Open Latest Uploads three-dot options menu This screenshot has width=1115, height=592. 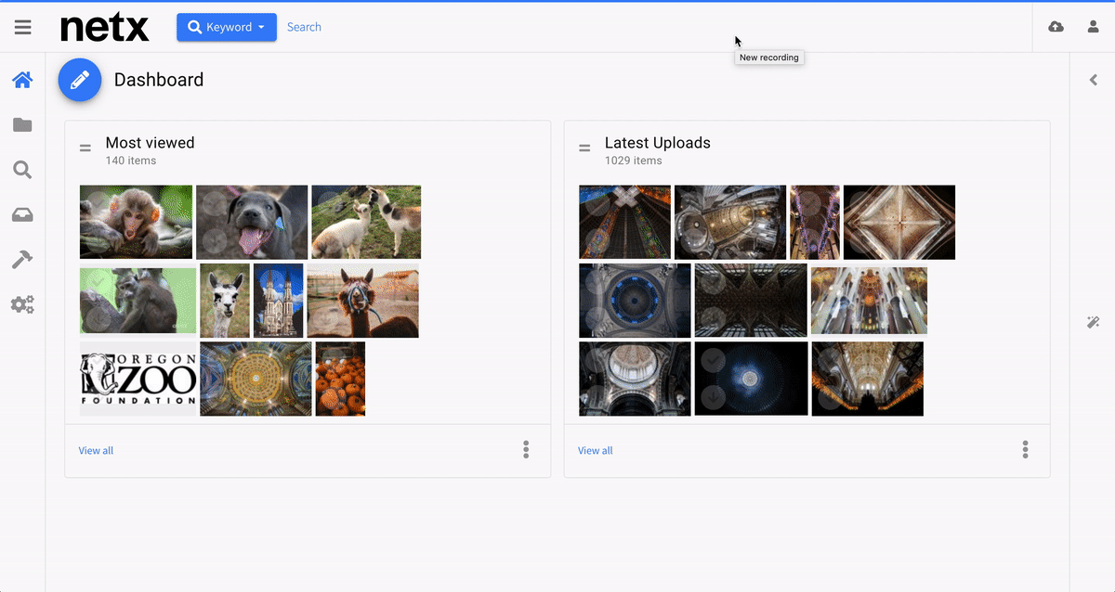click(1025, 450)
